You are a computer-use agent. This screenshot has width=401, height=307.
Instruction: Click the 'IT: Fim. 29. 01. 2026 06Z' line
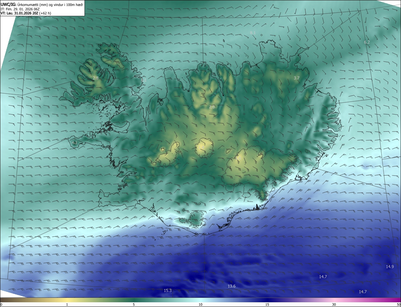tap(20, 9)
